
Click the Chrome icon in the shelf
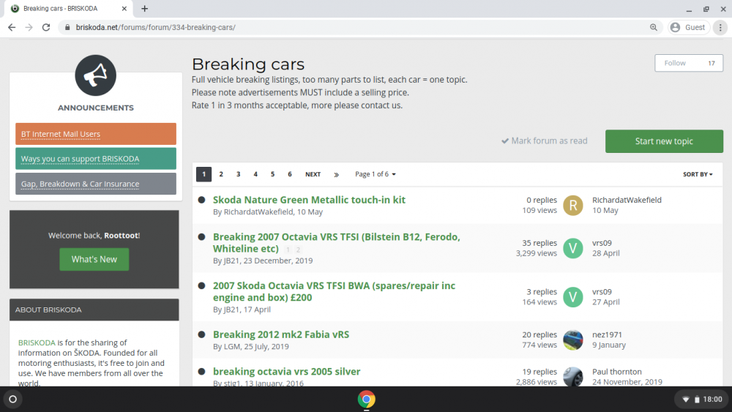[367, 400]
